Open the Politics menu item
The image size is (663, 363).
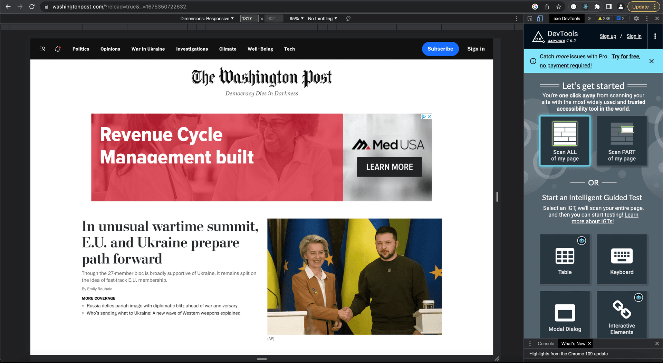tap(80, 49)
